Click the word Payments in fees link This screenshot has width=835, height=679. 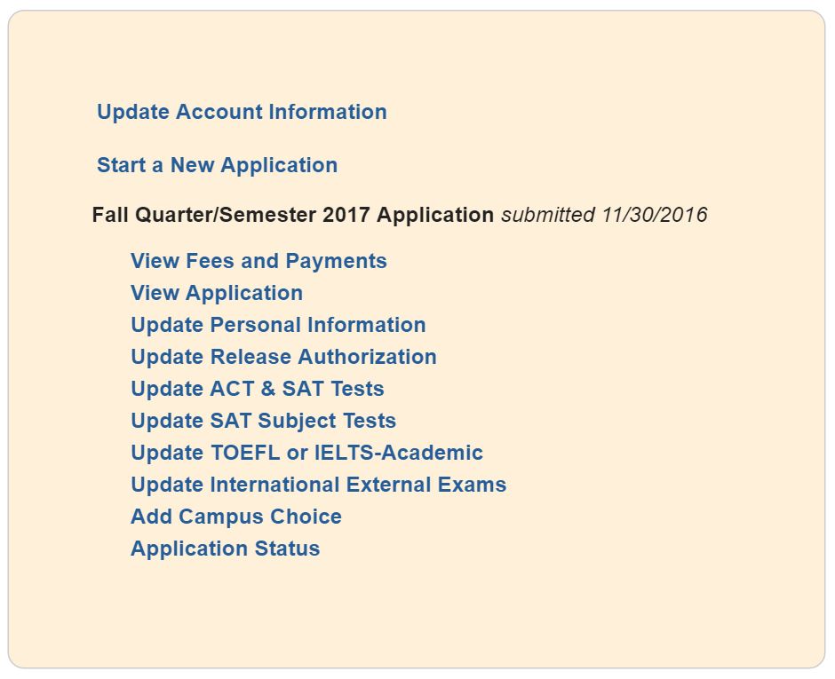[336, 261]
